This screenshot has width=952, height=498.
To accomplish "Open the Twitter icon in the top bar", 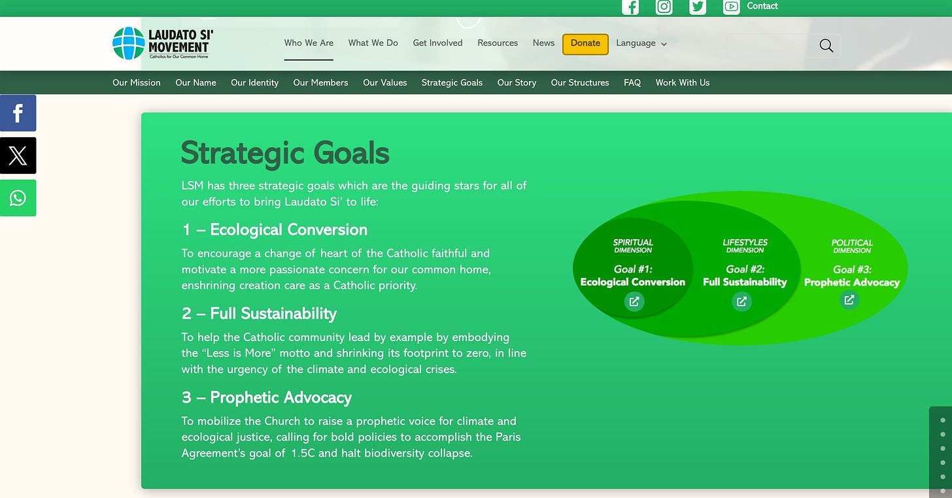I will pyautogui.click(x=698, y=7).
